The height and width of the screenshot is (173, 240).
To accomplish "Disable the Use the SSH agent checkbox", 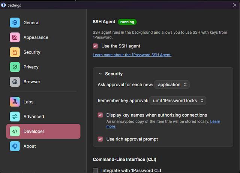I will coord(95,46).
